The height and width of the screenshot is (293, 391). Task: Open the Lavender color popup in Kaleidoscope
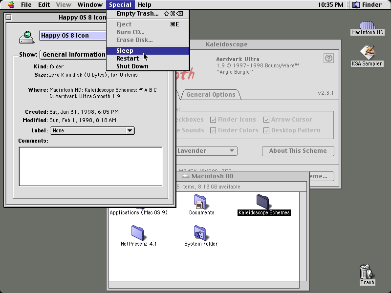tap(206, 151)
